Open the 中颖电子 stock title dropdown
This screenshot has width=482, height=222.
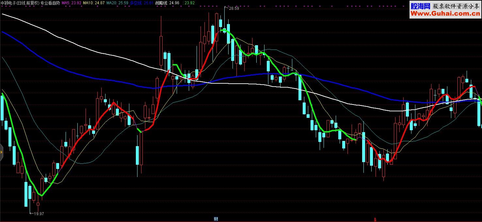pyautogui.click(x=20, y=3)
